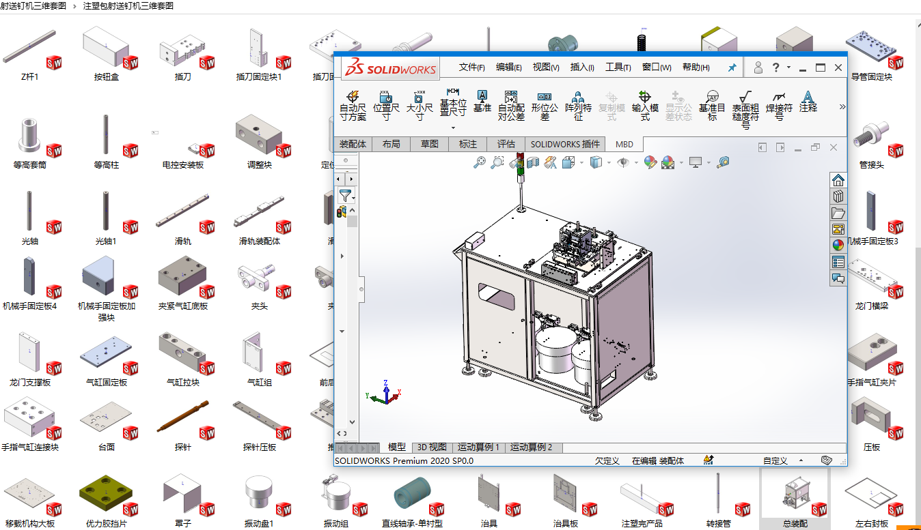This screenshot has width=921, height=530.
Task: Click the 注释 note tool
Action: click(x=808, y=102)
